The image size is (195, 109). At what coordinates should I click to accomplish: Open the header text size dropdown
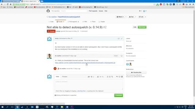(89, 77)
